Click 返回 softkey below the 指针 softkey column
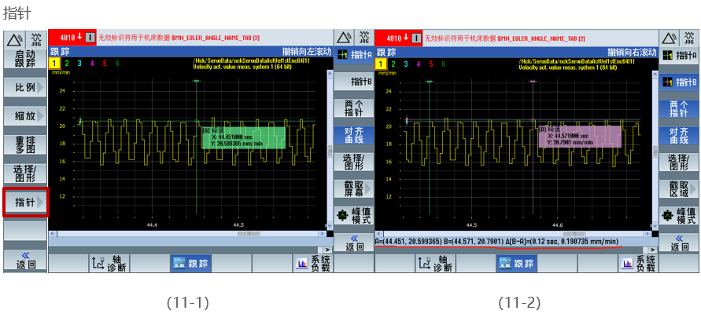The height and width of the screenshot is (314, 701). coord(25,261)
